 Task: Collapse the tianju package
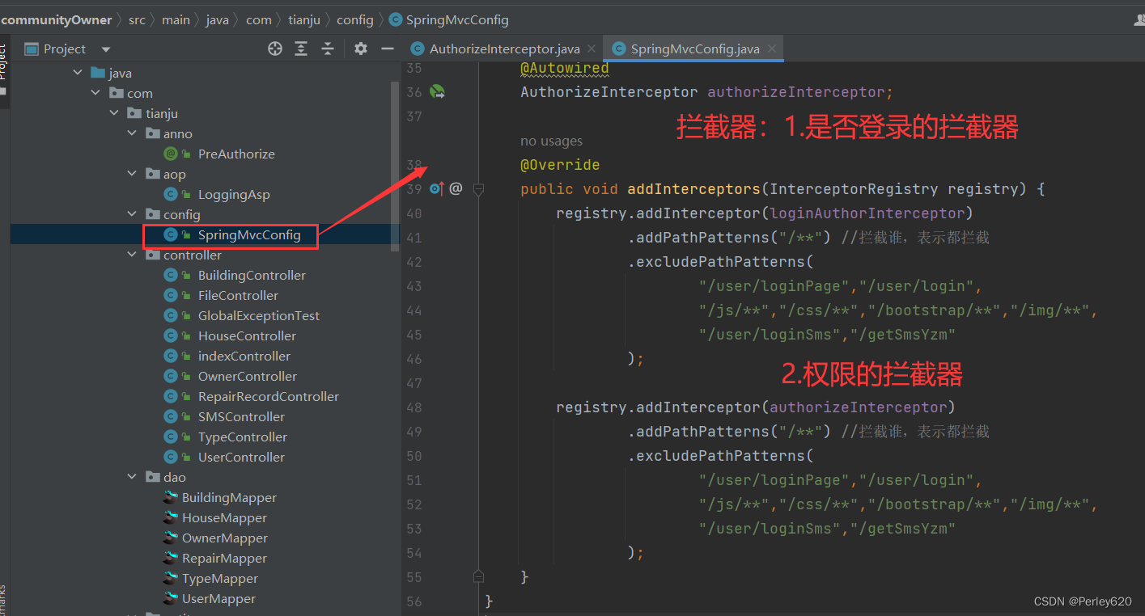click(x=114, y=113)
